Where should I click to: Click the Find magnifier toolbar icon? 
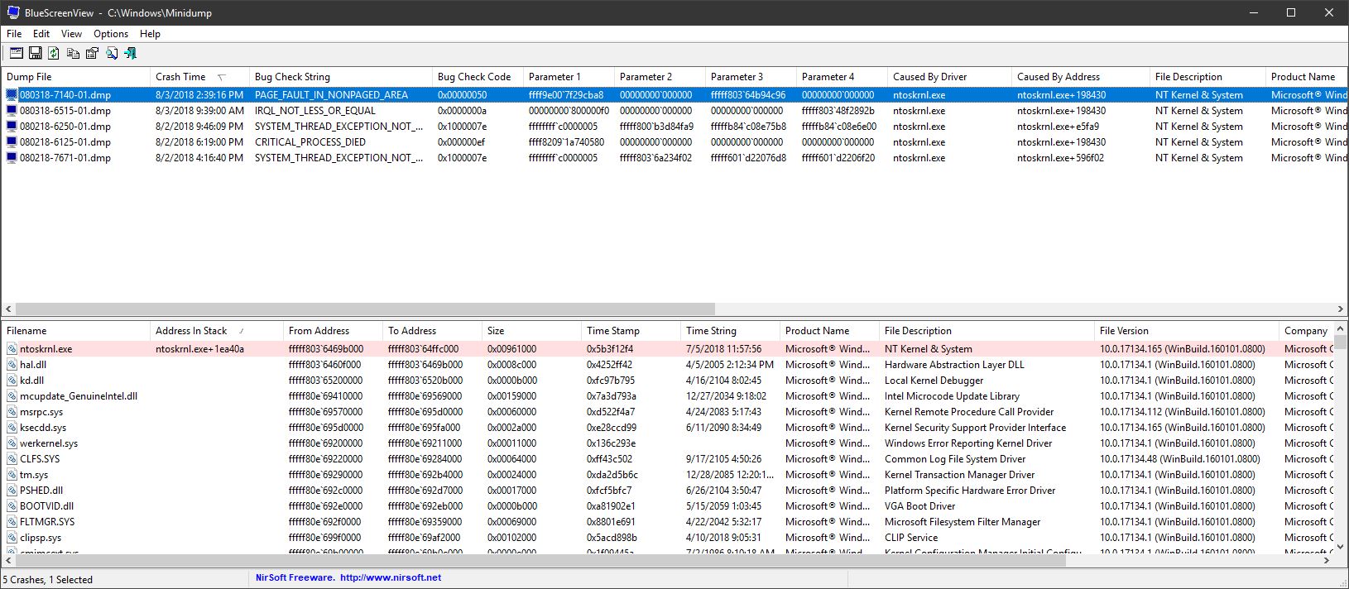click(x=111, y=53)
